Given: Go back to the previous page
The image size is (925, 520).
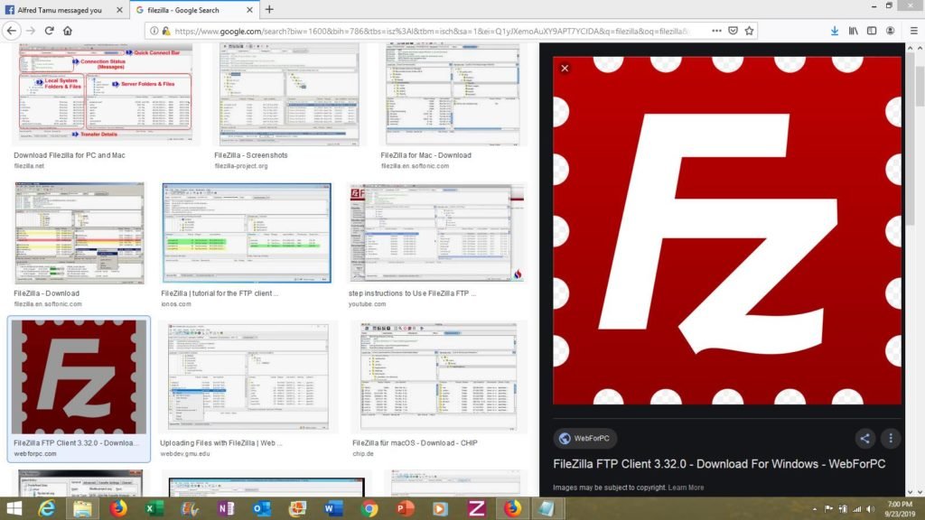Looking at the screenshot, I should pos(12,31).
